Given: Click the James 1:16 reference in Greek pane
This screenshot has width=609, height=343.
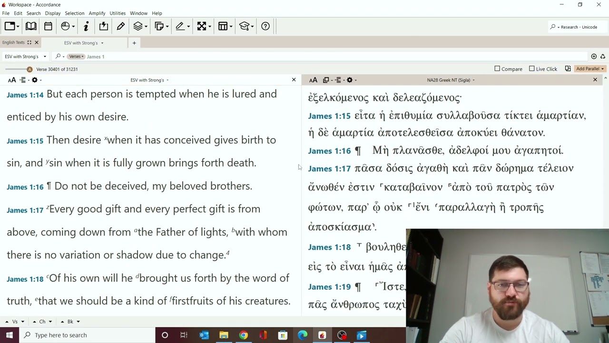Looking at the screenshot, I should 329,151.
